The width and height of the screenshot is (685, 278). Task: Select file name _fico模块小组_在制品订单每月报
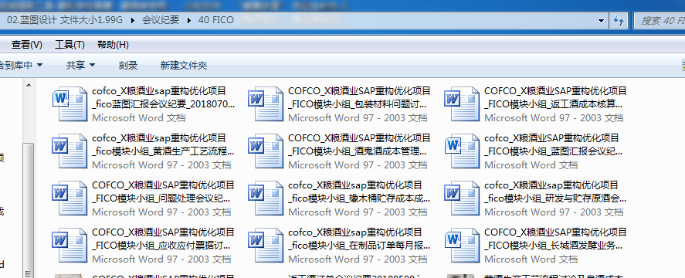coord(359,246)
